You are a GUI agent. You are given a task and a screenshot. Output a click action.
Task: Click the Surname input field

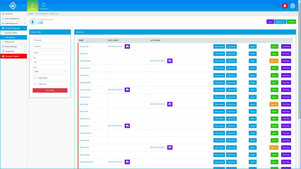50,46
